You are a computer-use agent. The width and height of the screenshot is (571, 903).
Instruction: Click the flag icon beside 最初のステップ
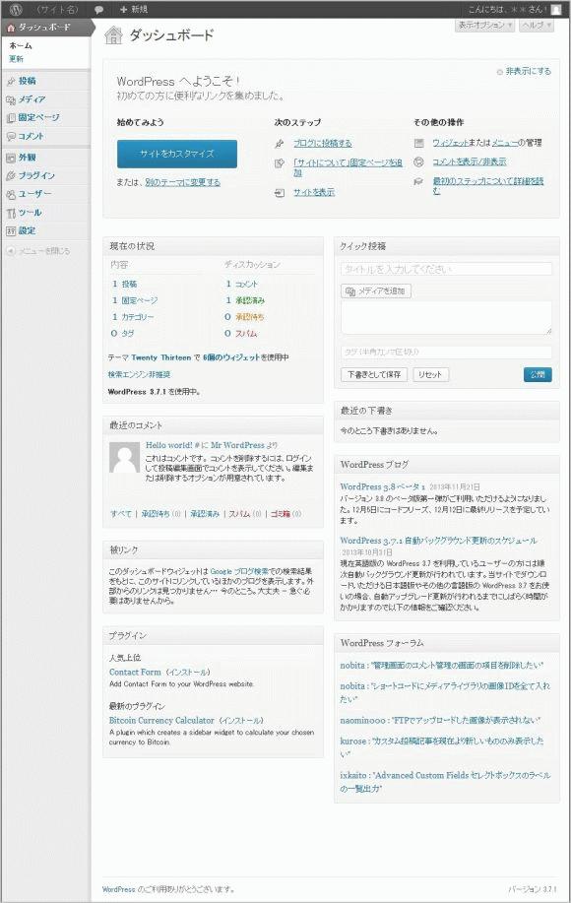418,181
